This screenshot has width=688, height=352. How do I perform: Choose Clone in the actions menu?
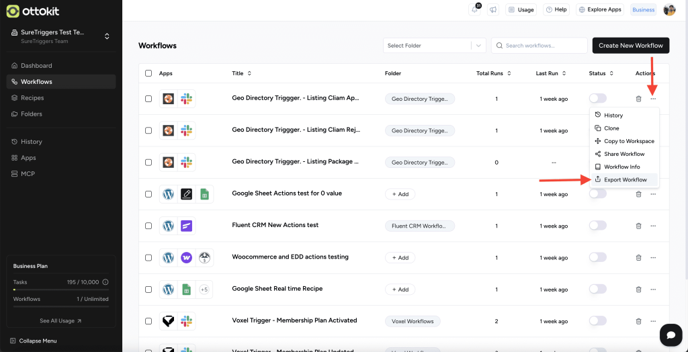(x=611, y=128)
